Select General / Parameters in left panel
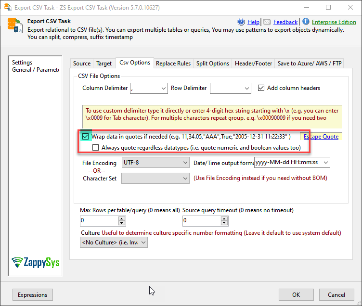Image resolution: width=362 pixels, height=306 pixels. click(36, 70)
